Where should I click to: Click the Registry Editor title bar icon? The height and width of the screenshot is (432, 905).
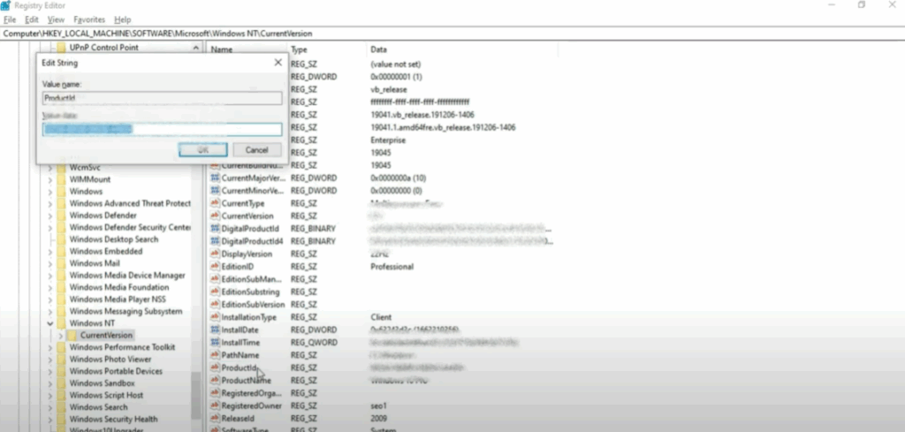(x=7, y=5)
